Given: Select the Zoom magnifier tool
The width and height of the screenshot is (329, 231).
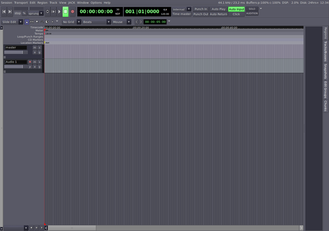Looking at the screenshot, I should pos(37,22).
